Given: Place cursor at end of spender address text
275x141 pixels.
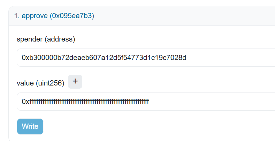Looking at the screenshot, I should [186, 58].
